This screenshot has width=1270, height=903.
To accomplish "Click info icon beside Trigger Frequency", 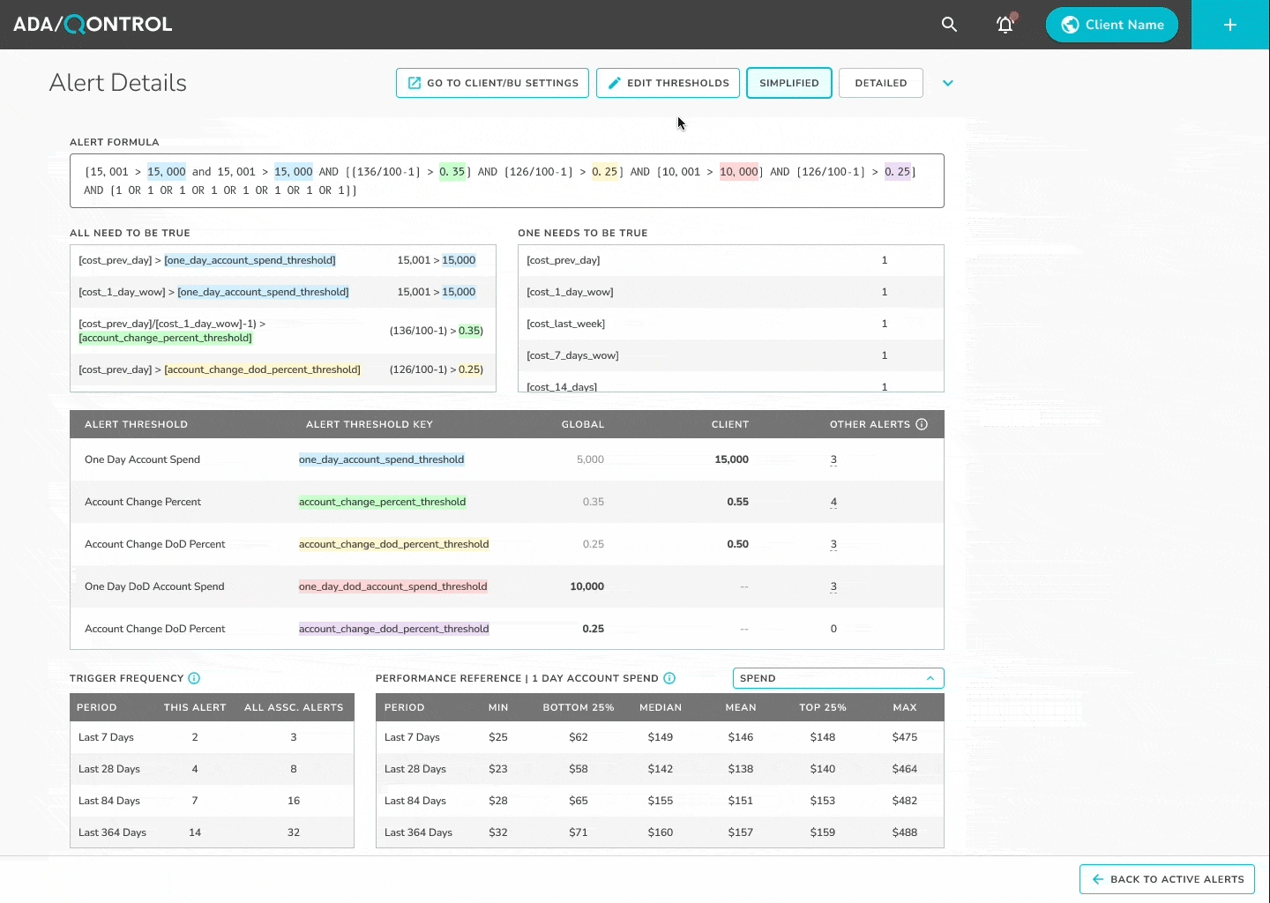I will [194, 678].
